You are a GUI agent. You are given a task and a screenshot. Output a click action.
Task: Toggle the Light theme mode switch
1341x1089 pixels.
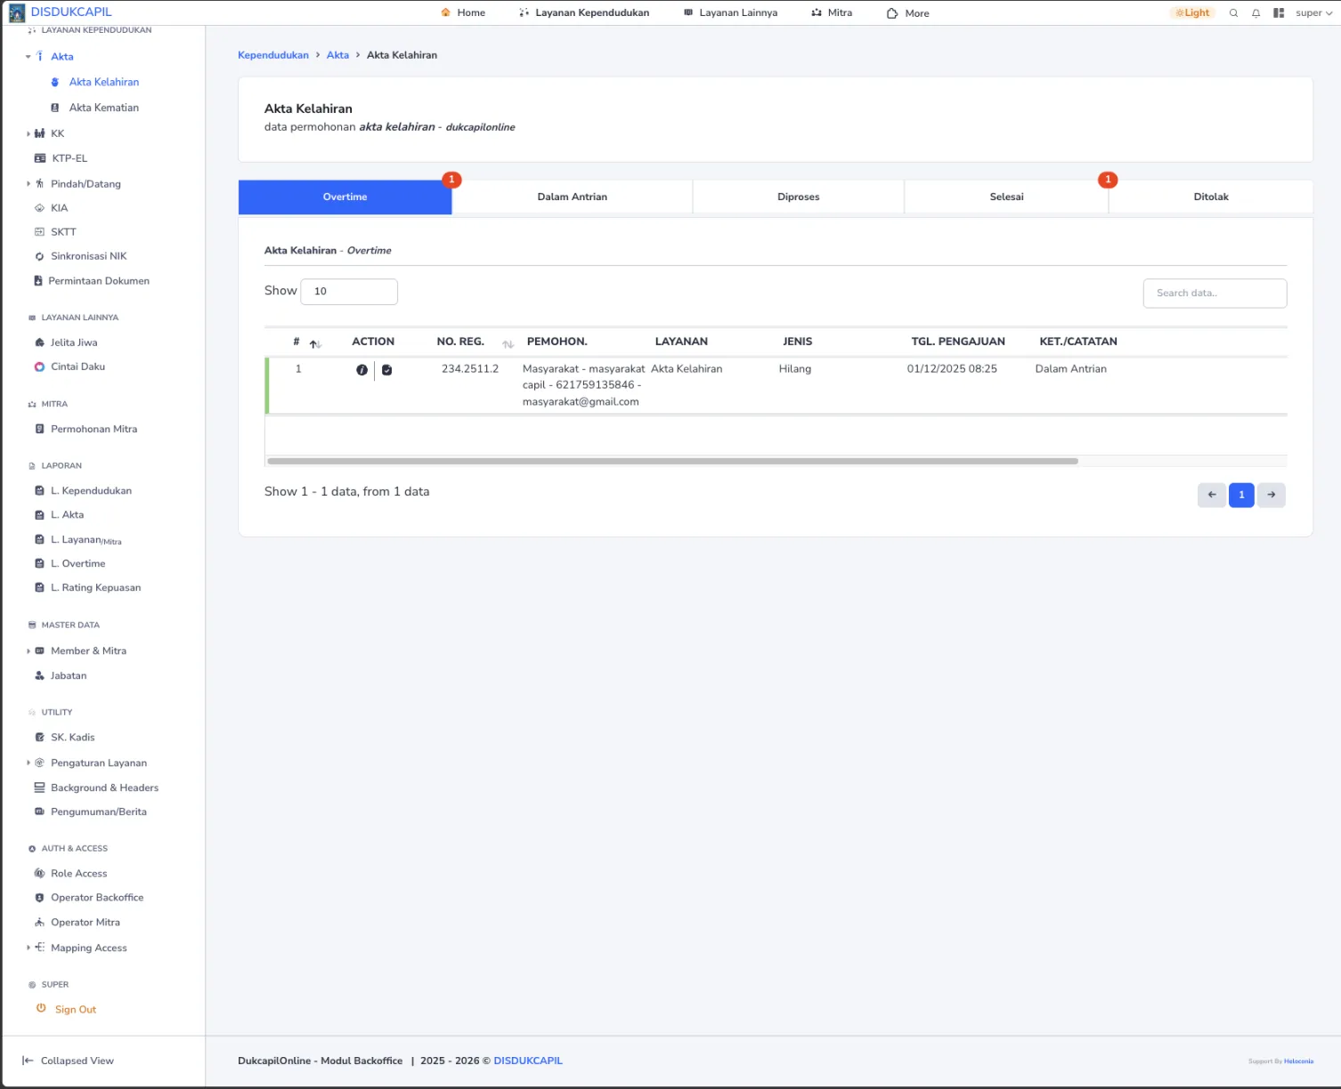coord(1192,13)
